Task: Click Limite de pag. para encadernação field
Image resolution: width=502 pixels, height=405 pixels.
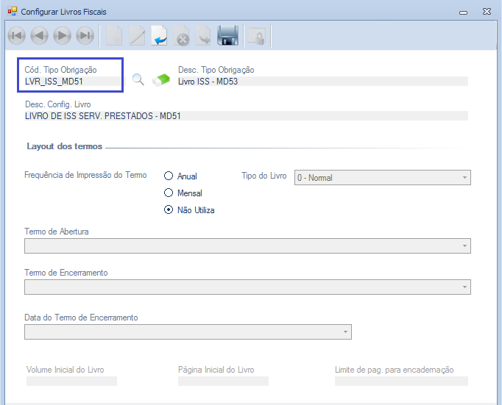Action: point(401,381)
